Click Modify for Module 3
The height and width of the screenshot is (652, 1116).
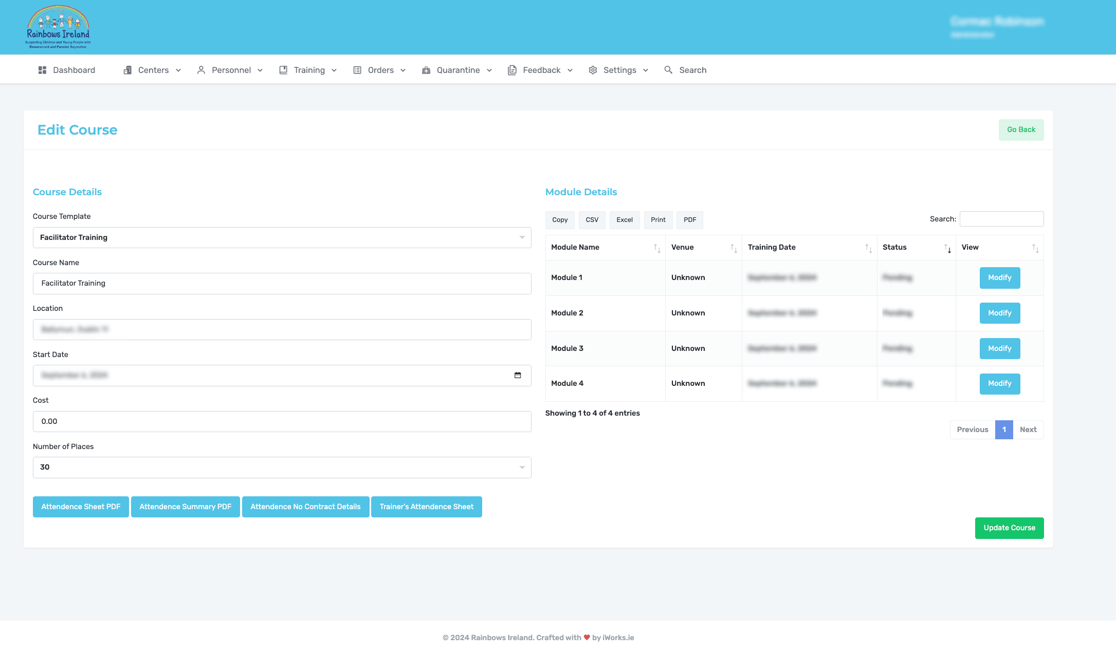tap(1000, 348)
